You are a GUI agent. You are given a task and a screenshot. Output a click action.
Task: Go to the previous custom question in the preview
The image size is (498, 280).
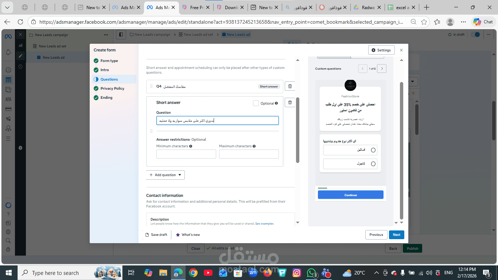coord(363,69)
